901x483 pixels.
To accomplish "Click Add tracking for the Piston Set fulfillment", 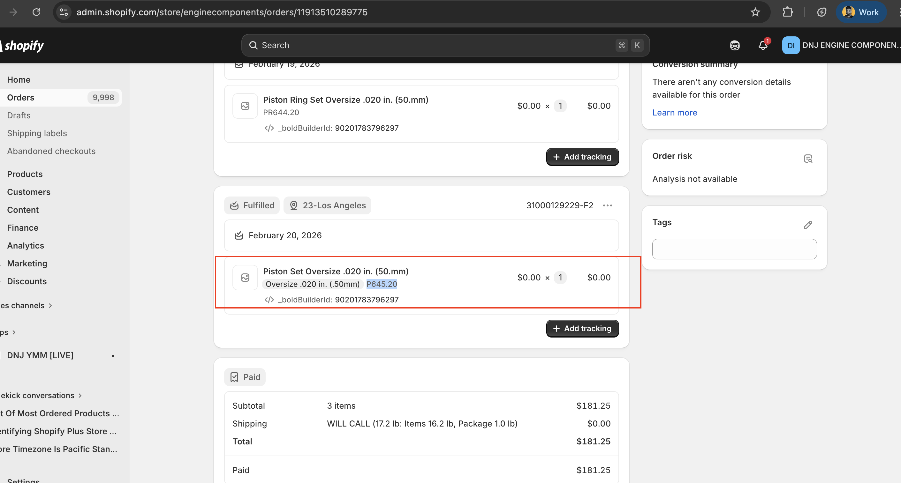I will (x=582, y=329).
